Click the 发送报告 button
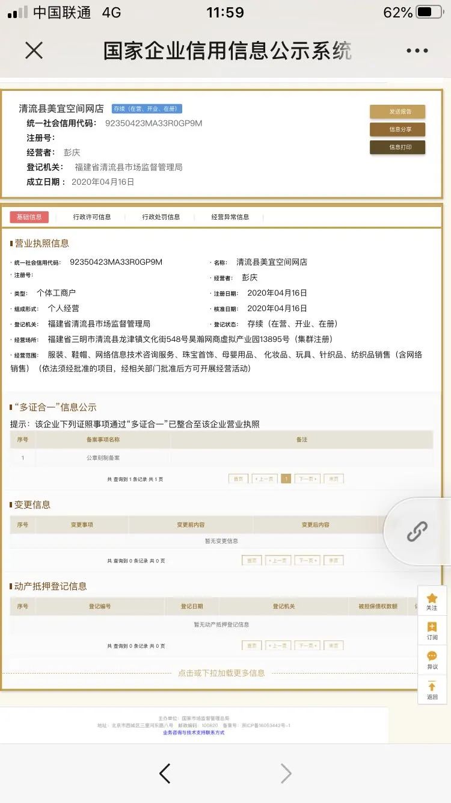This screenshot has height=803, width=451. coord(397,111)
